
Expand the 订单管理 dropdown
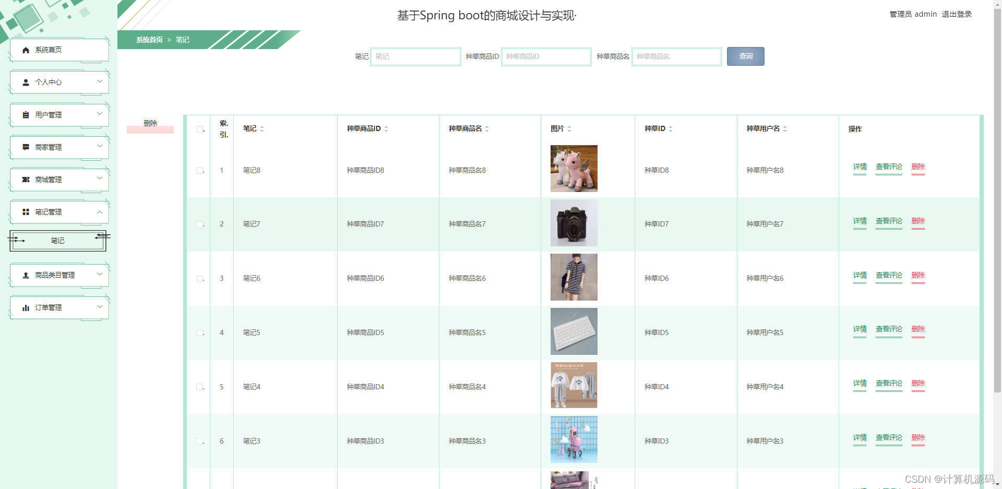tap(58, 307)
